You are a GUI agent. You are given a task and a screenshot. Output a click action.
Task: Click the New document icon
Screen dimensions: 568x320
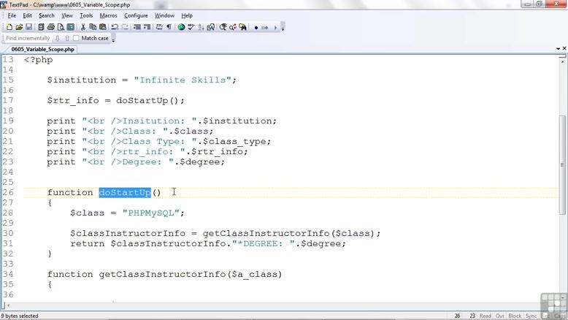(9, 27)
